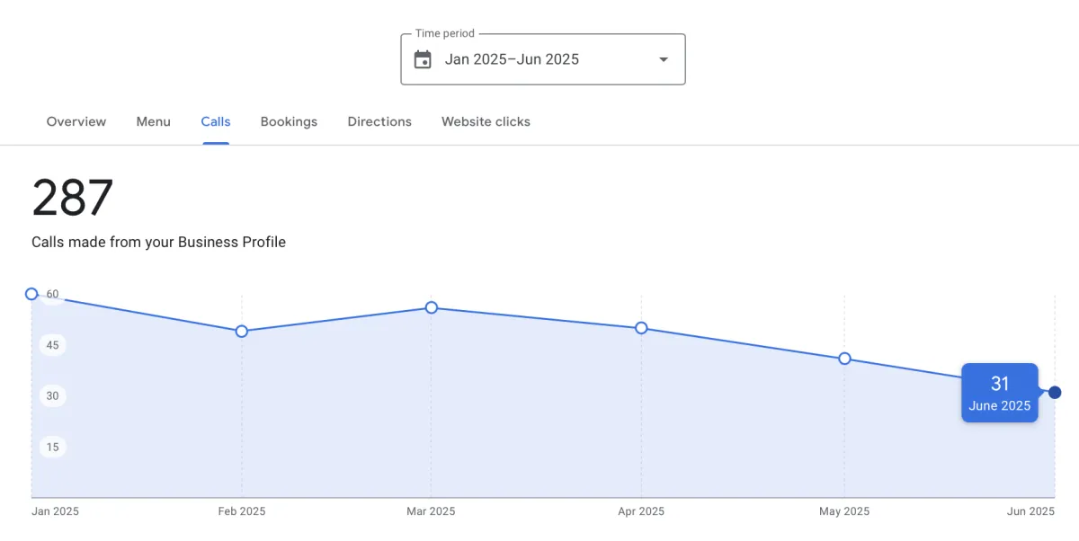Viewport: 1079px width, 541px height.
Task: Switch to Website clicks tab
Action: 486,121
